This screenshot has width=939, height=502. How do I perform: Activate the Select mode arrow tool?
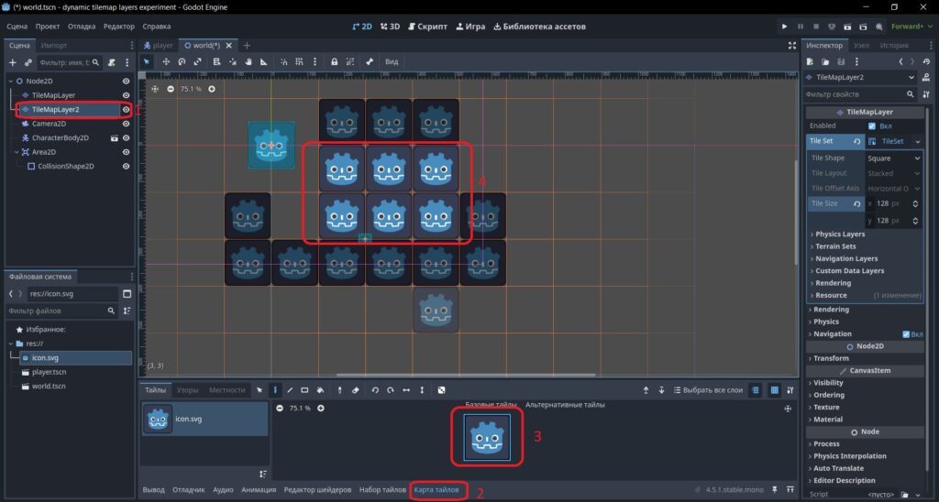[x=147, y=61]
